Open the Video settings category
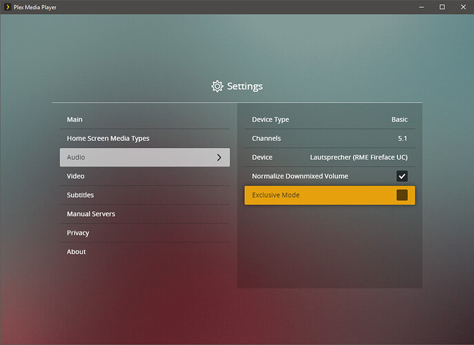 pyautogui.click(x=144, y=176)
